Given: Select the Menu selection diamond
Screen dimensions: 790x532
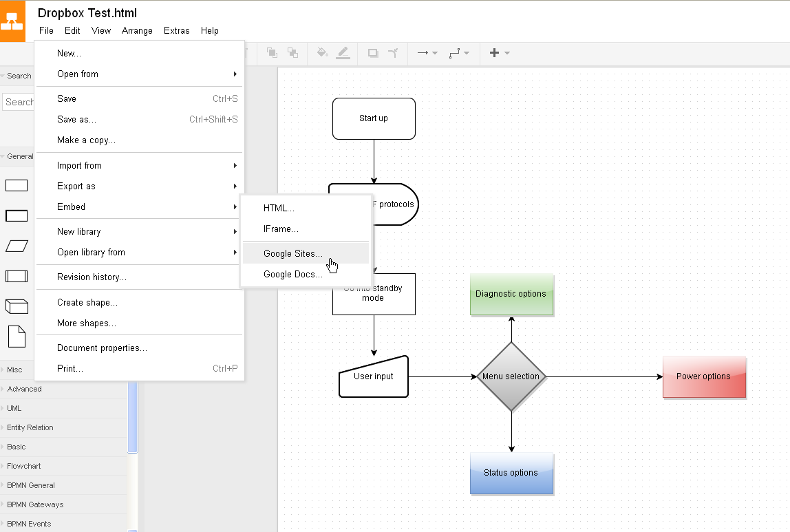Looking at the screenshot, I should point(511,376).
